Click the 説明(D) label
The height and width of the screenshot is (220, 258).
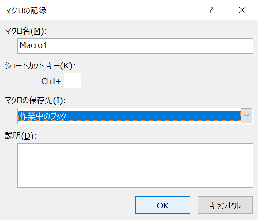(21, 136)
